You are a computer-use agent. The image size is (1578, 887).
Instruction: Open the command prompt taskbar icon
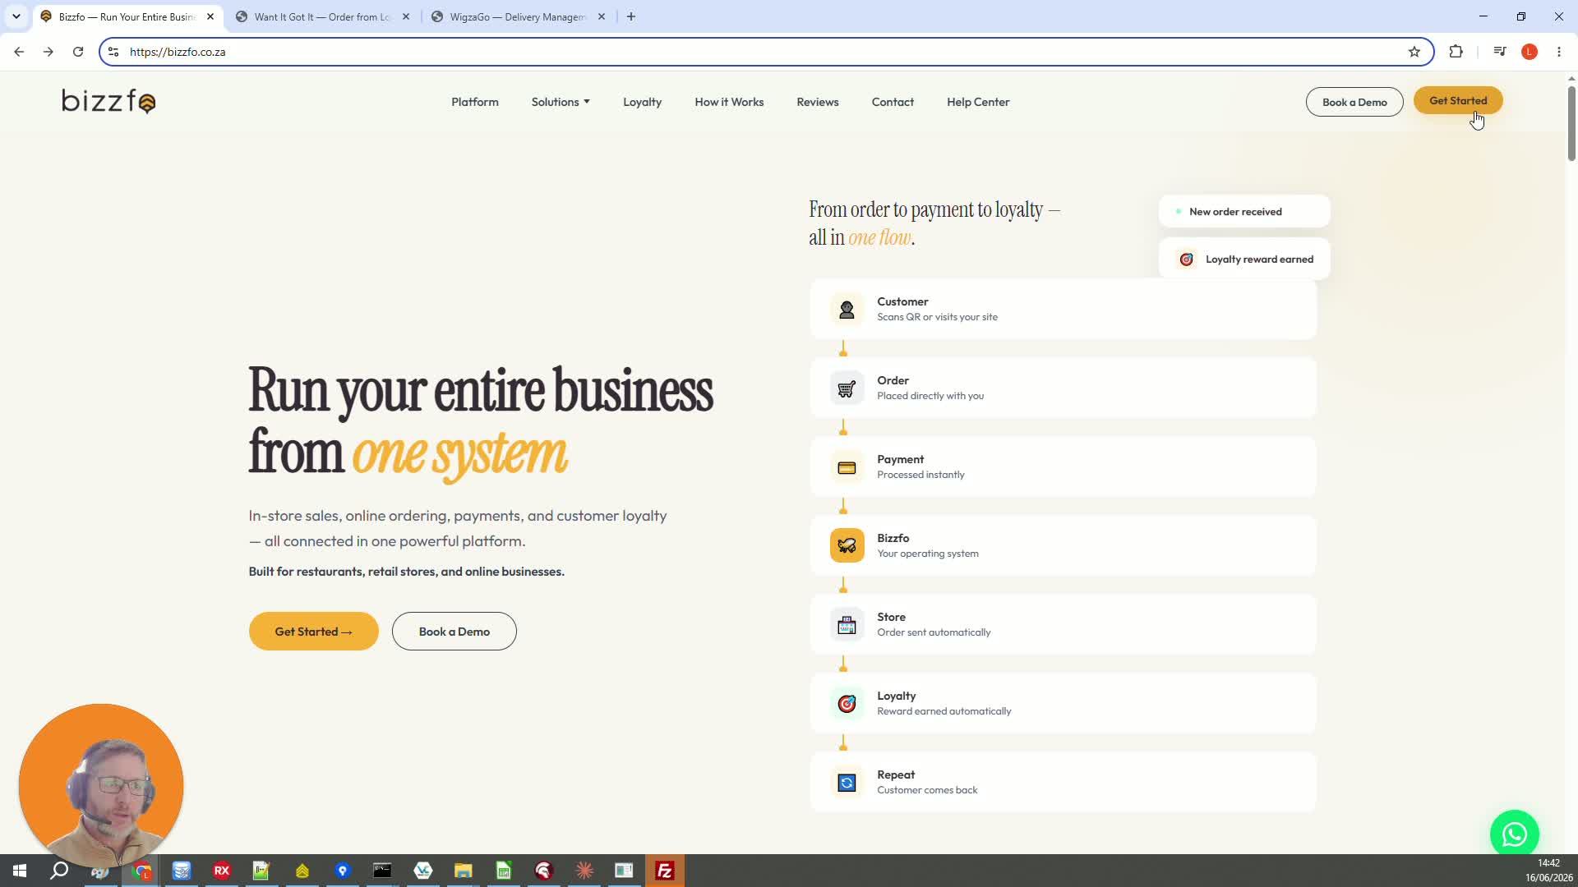coord(382,871)
